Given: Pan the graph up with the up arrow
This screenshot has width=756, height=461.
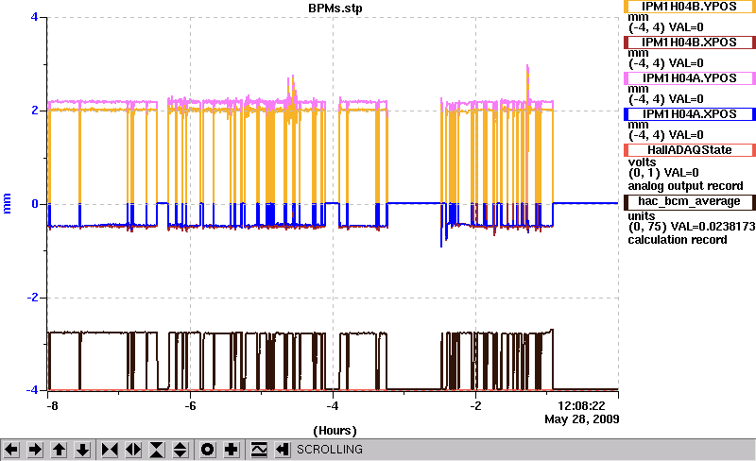Looking at the screenshot, I should 59,450.
